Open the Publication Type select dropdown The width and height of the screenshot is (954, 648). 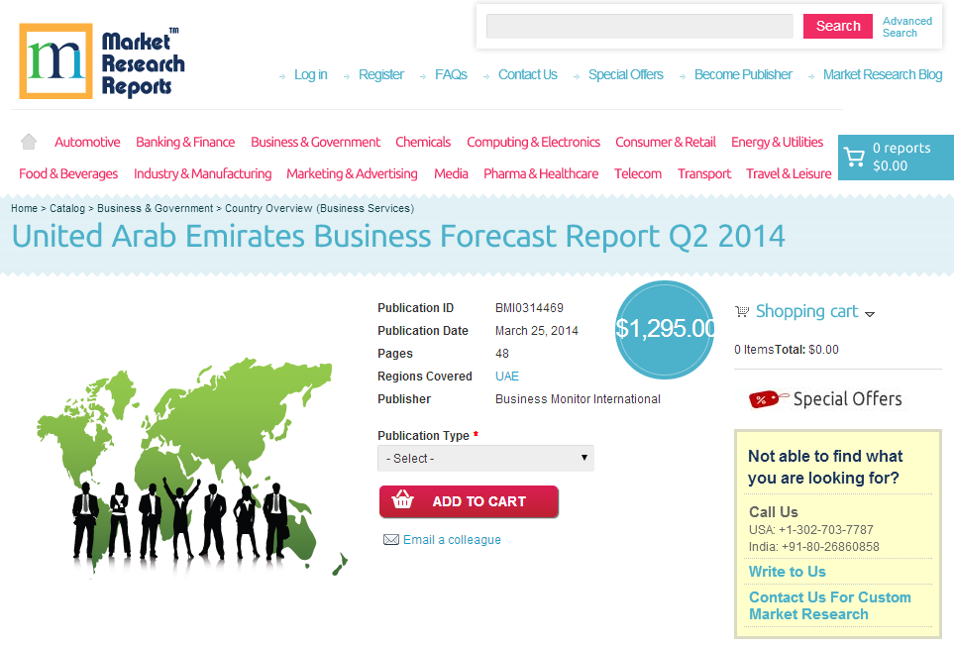(x=485, y=458)
